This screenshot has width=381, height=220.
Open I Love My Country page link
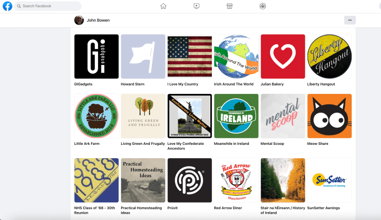pyautogui.click(x=183, y=84)
